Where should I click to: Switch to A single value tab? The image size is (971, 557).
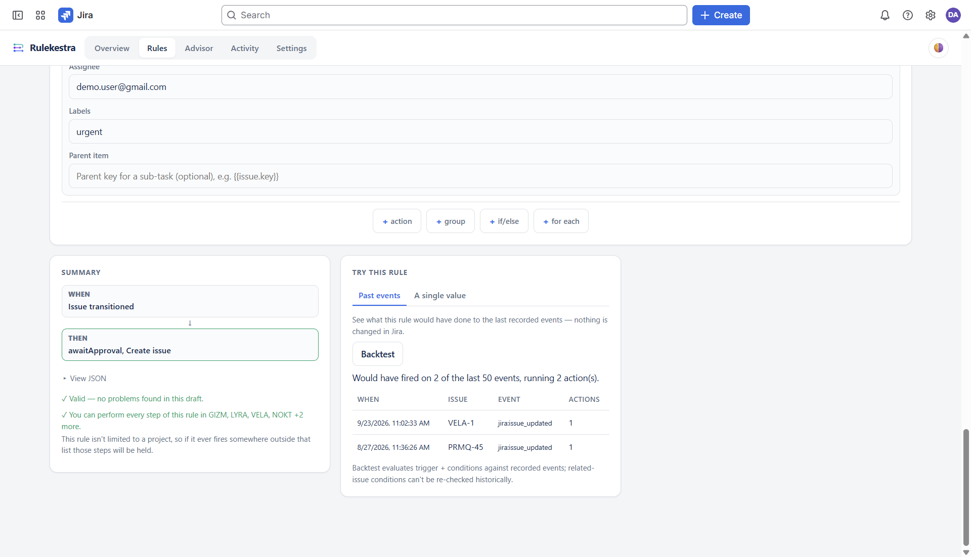point(440,296)
